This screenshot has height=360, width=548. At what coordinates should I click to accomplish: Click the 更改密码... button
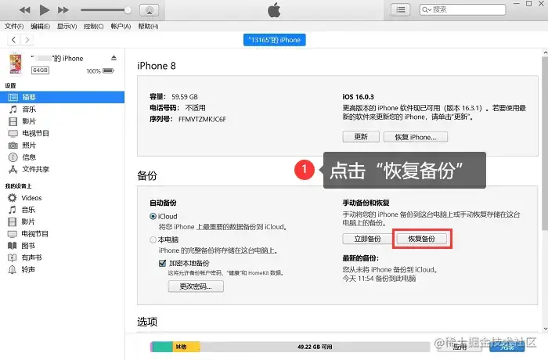click(x=196, y=286)
